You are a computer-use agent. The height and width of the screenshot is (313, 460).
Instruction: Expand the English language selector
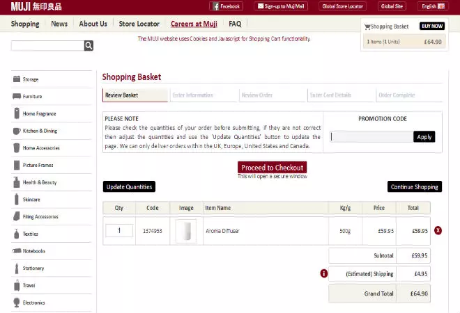(x=432, y=6)
